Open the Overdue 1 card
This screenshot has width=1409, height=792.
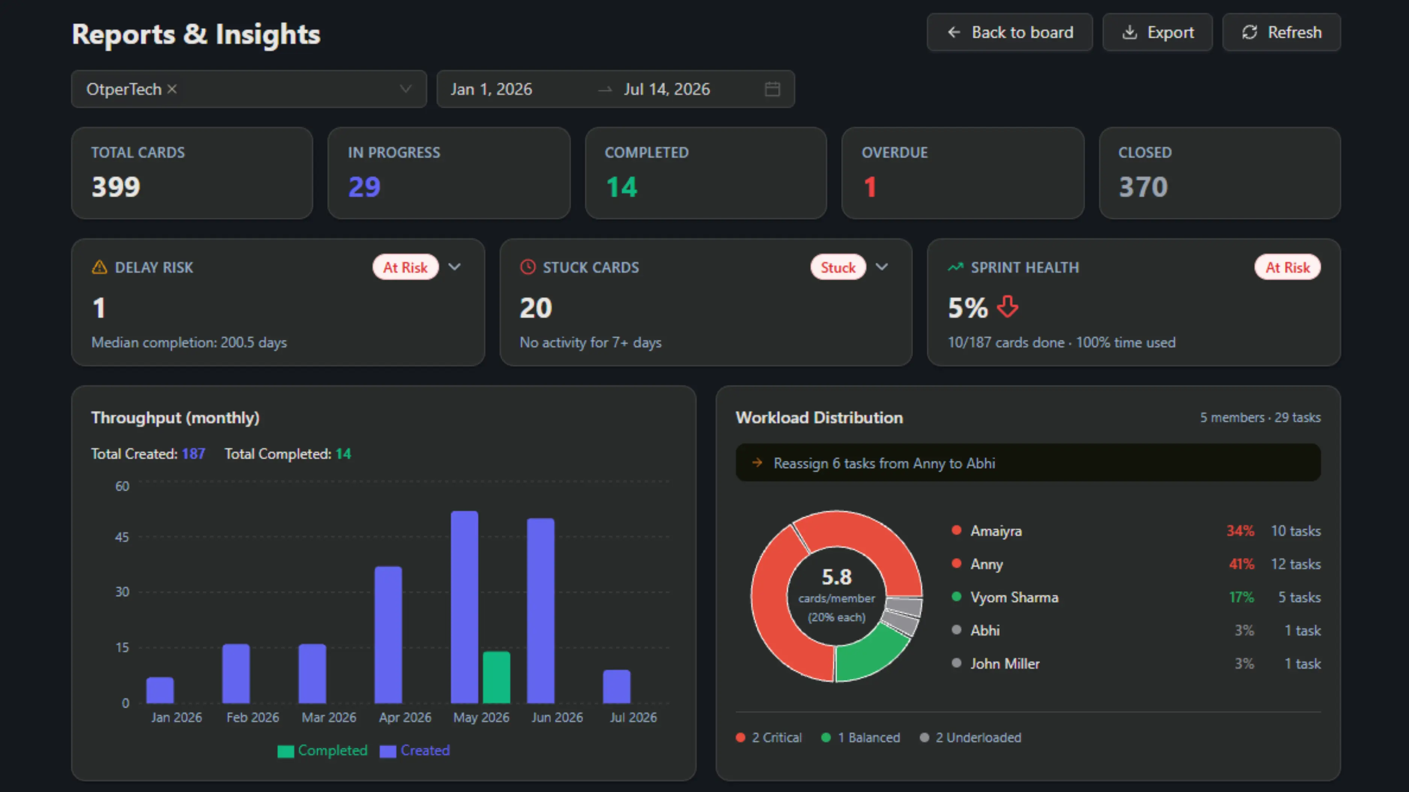(x=963, y=173)
